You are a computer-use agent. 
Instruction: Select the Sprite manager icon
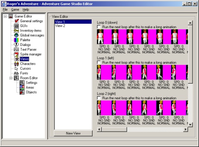click(16, 54)
